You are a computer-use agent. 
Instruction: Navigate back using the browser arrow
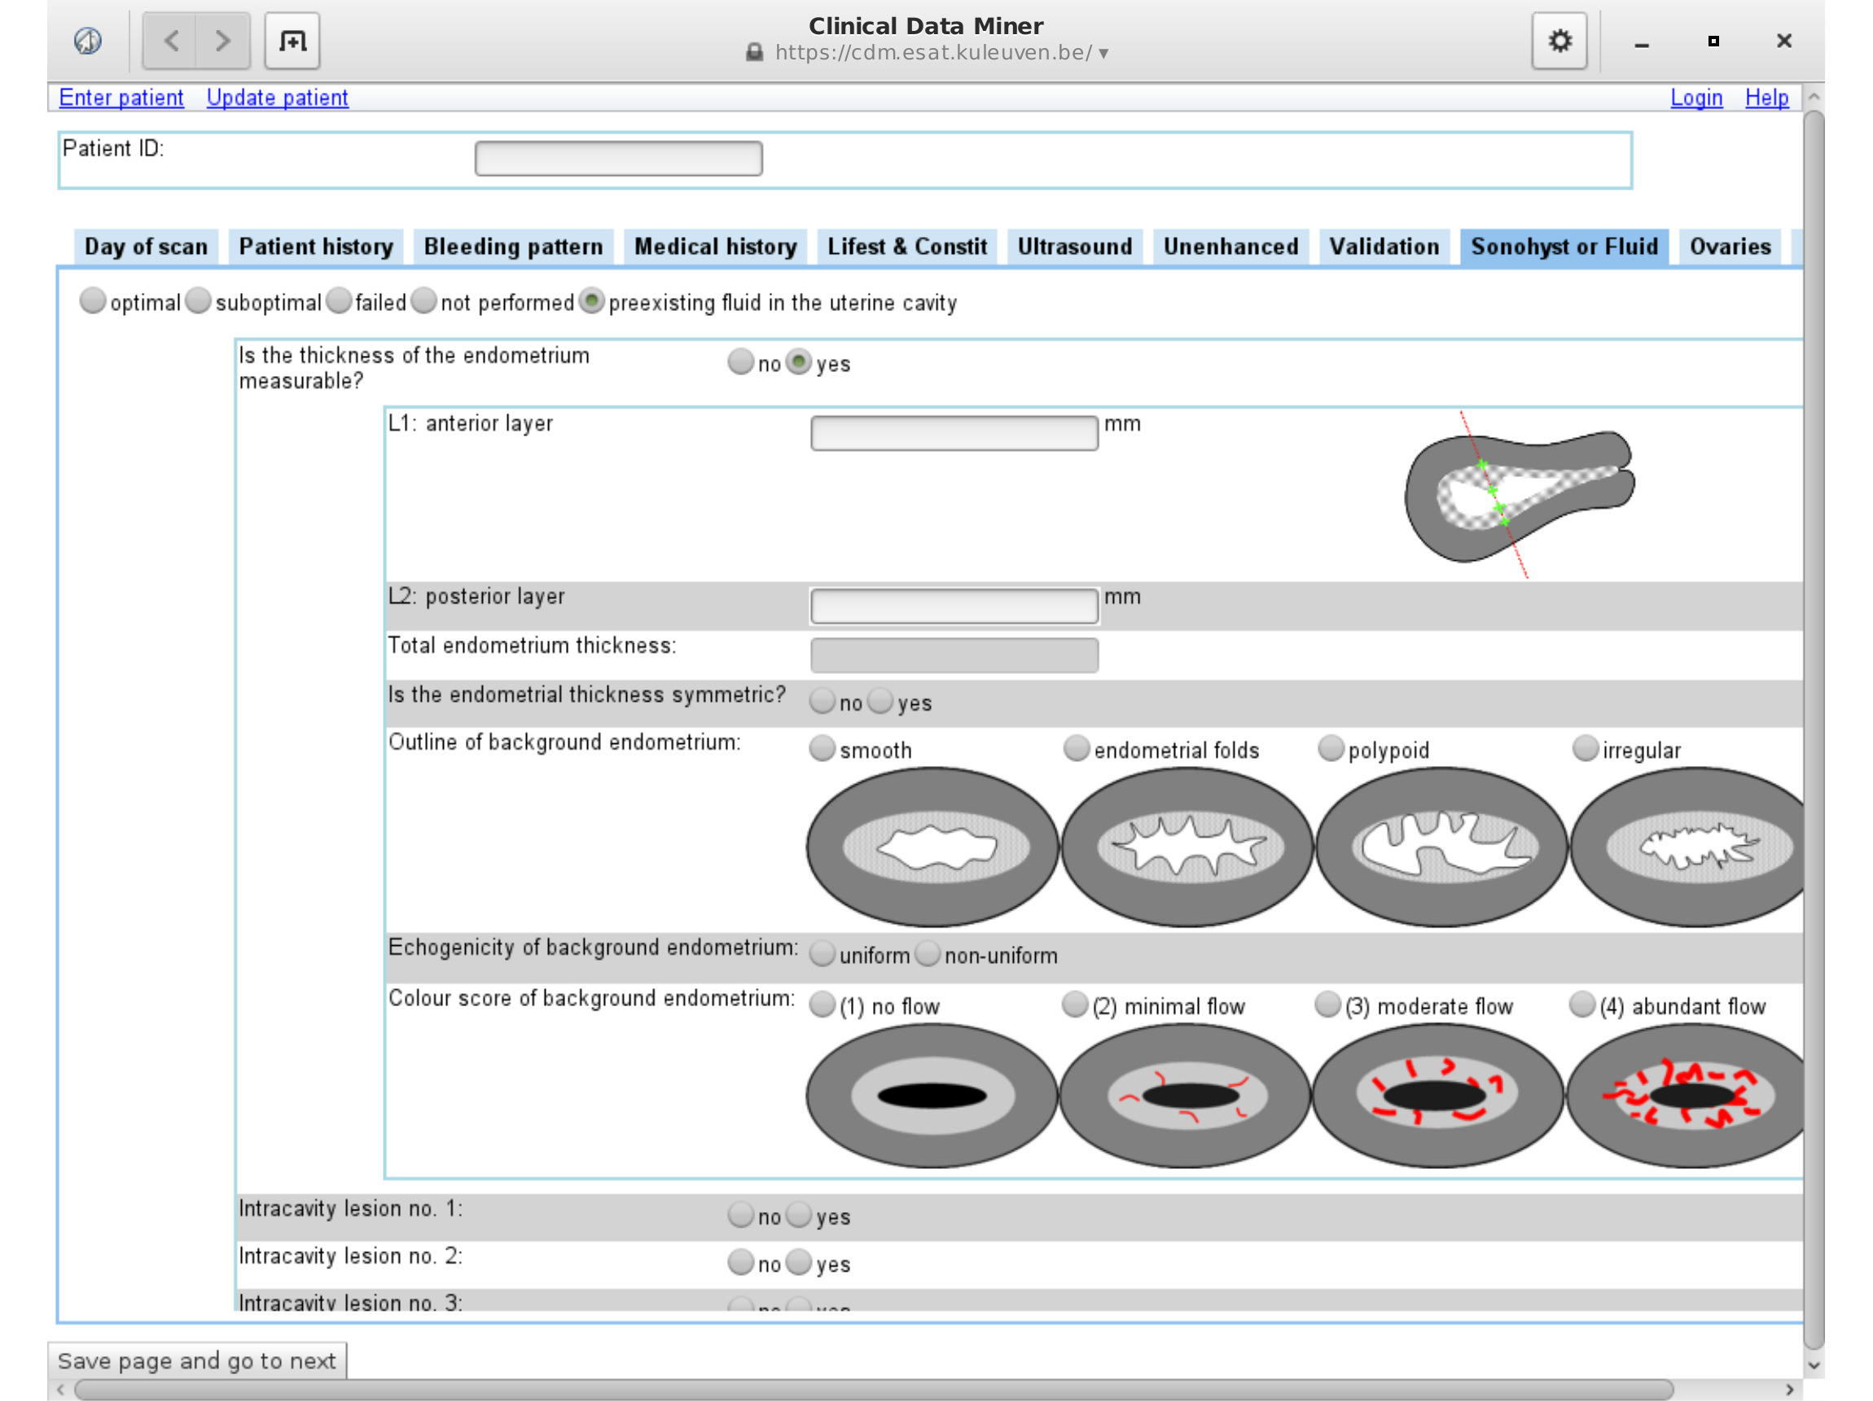tap(172, 40)
